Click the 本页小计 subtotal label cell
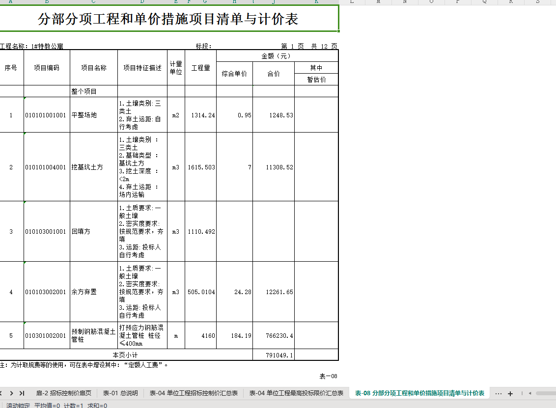 [x=126, y=355]
